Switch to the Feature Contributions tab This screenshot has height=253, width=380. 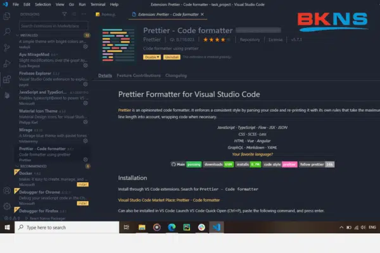pyautogui.click(x=138, y=75)
